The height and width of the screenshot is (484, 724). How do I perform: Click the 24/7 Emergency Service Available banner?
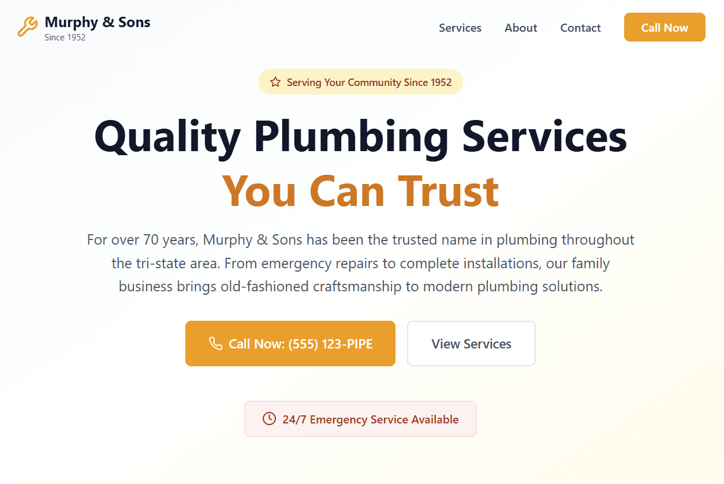[x=360, y=419]
